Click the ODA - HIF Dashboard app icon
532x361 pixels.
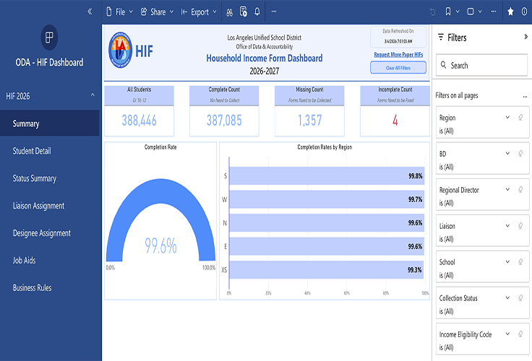click(49, 38)
